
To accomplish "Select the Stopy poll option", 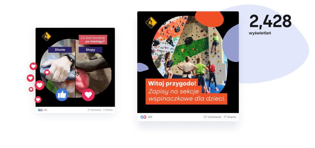I will click(90, 50).
